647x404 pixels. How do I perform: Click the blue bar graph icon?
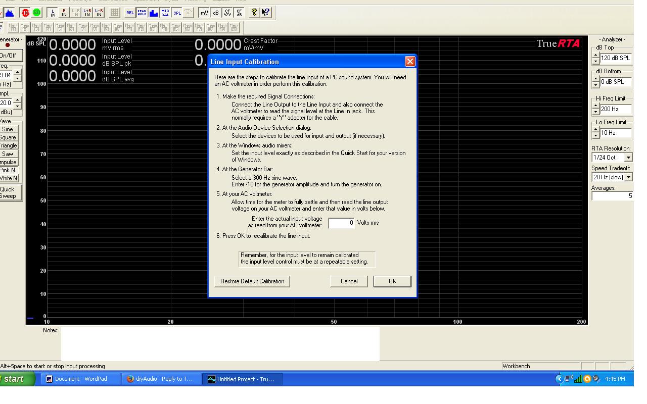click(154, 13)
